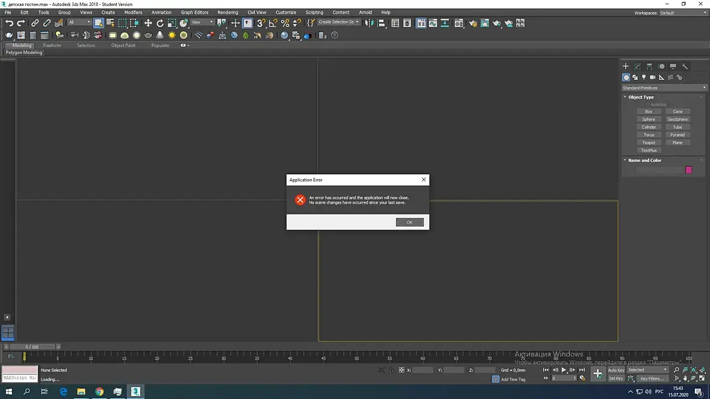This screenshot has width=710, height=399.
Task: Click the sun light icon in second toolbar
Action: (172, 35)
